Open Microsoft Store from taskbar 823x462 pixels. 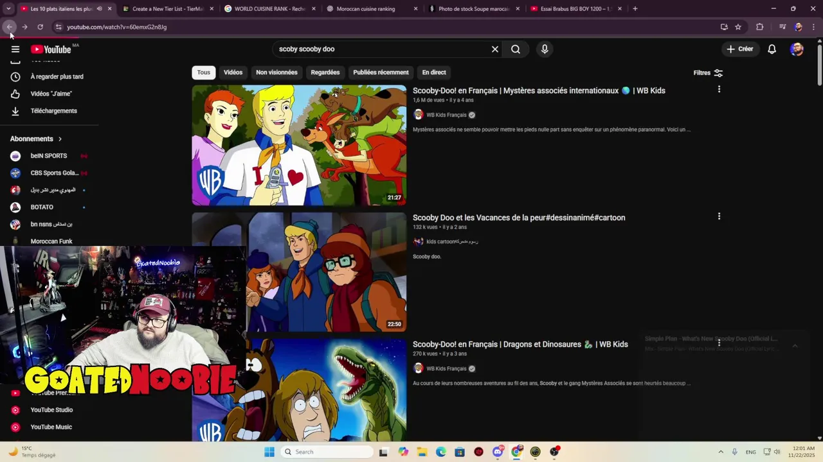click(x=460, y=452)
